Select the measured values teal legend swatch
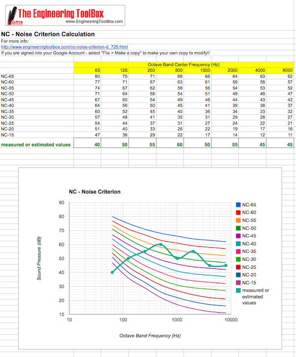296x357 pixels. (x=238, y=291)
